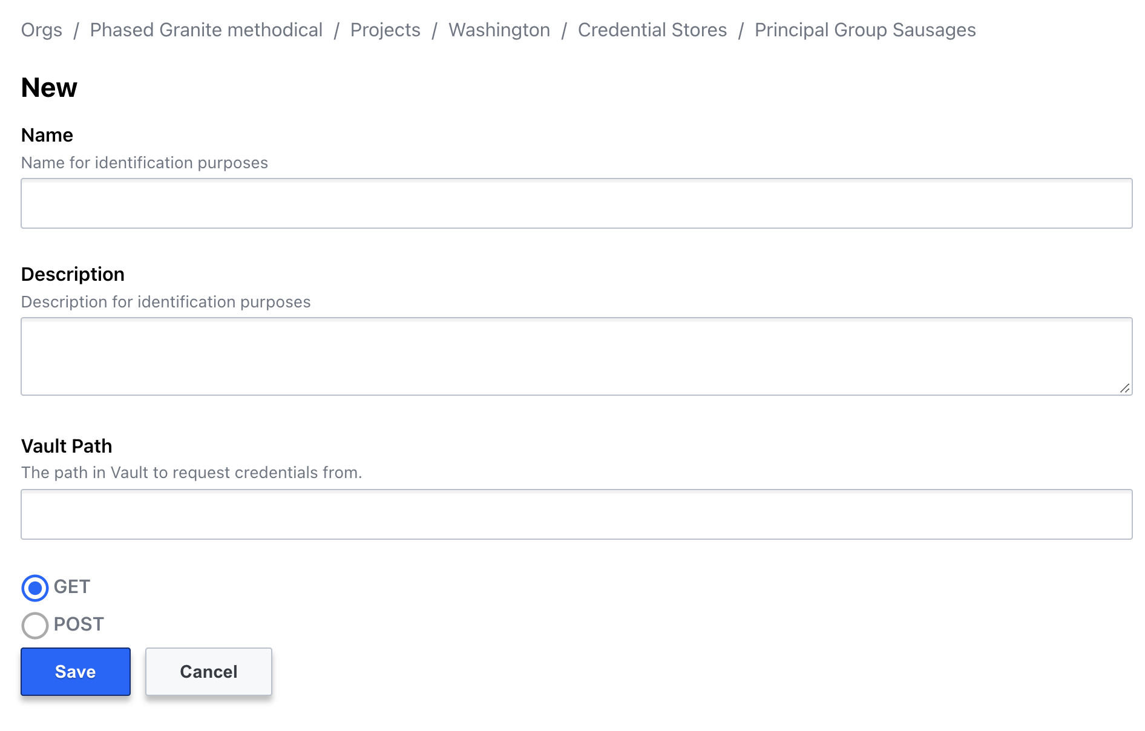Open the Washington project breadcrumb

[x=499, y=30]
